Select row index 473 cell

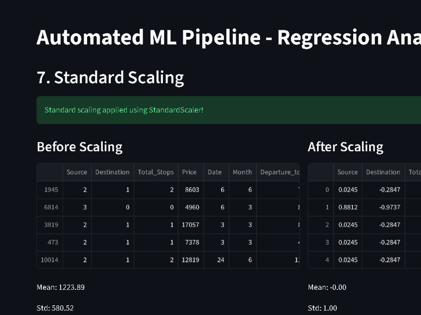(50, 242)
